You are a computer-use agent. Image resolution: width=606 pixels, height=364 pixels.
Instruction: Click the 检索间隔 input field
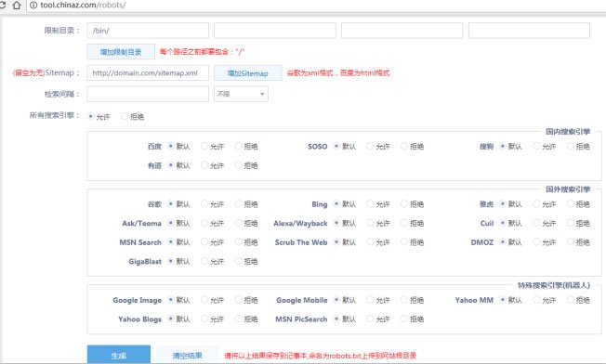[x=148, y=94]
